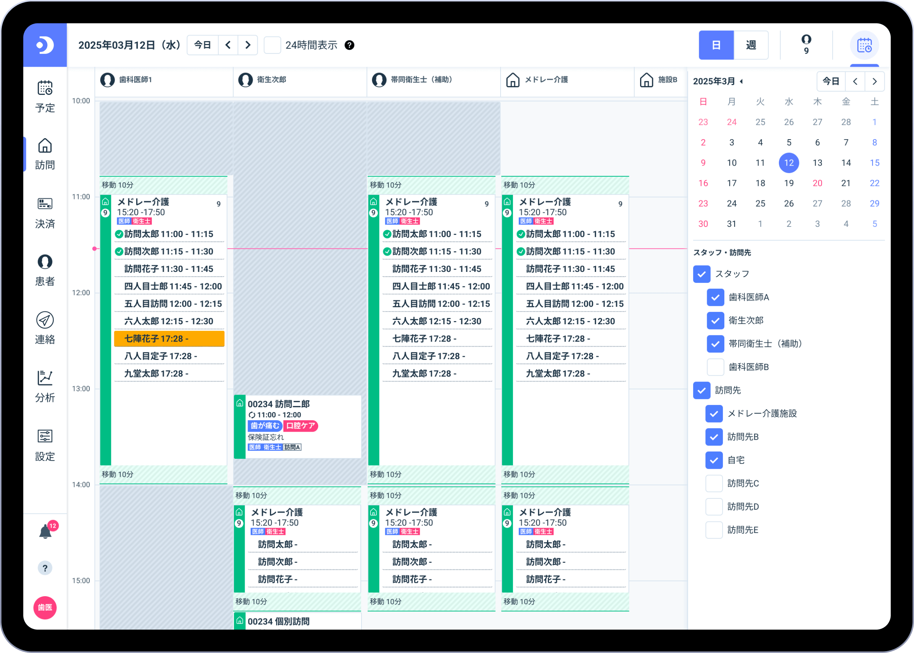
Task: Enable the 24時間表示 checkbox
Action: [272, 45]
